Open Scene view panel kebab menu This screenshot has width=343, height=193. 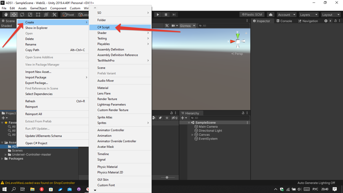pyautogui.click(x=247, y=21)
